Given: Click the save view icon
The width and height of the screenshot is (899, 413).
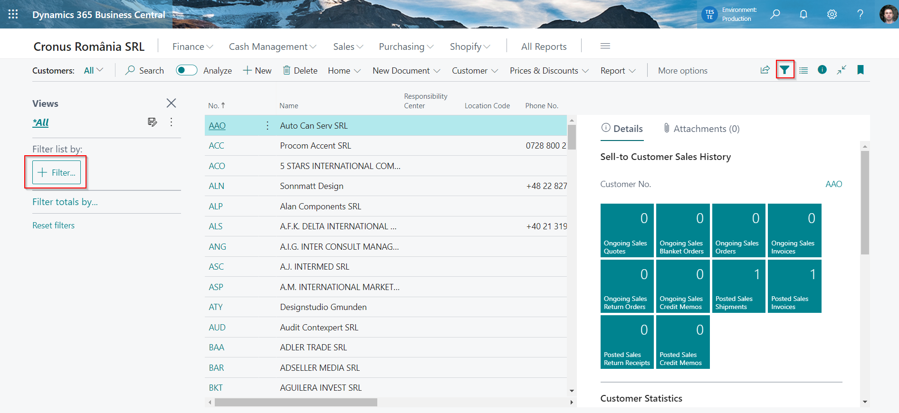Looking at the screenshot, I should point(152,122).
